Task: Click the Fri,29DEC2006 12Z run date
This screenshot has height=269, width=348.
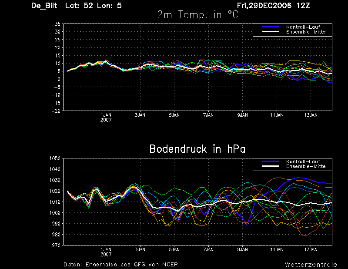Action: [273, 6]
